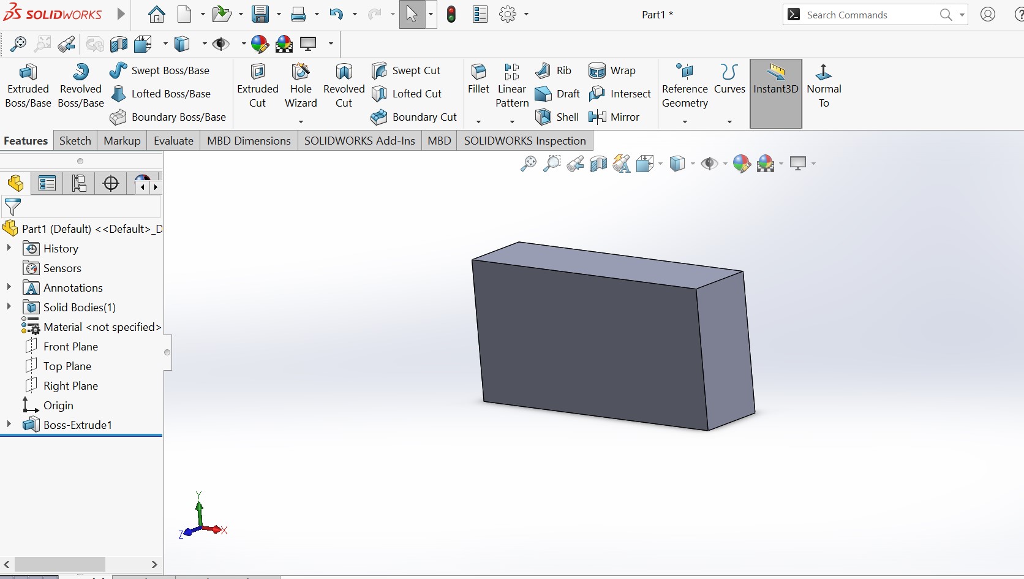Open the Linear Pattern dropdown arrow
1024x579 pixels.
pos(512,121)
